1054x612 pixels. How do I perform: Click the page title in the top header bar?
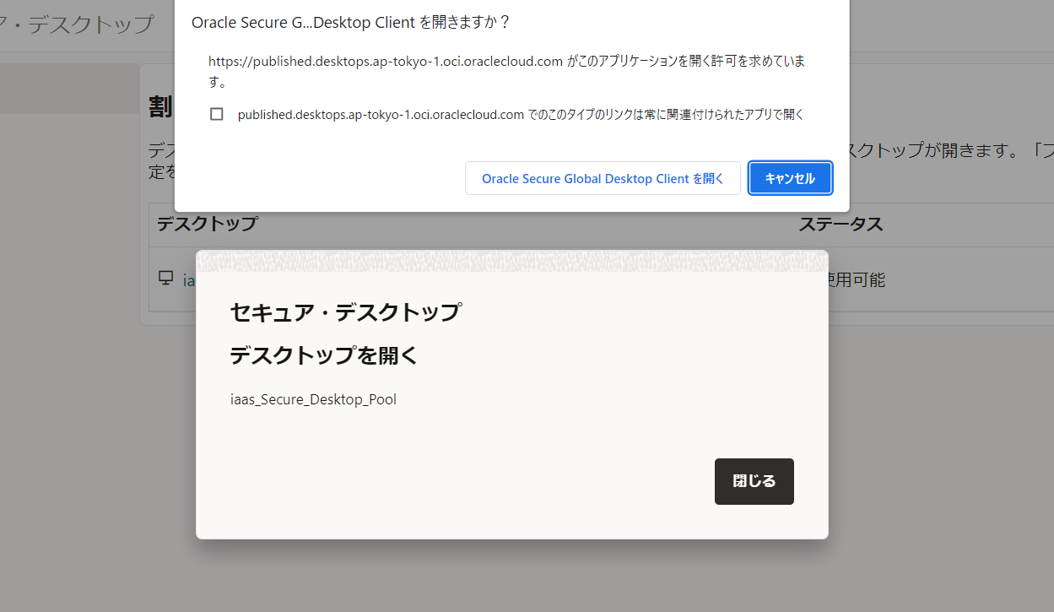click(x=76, y=25)
